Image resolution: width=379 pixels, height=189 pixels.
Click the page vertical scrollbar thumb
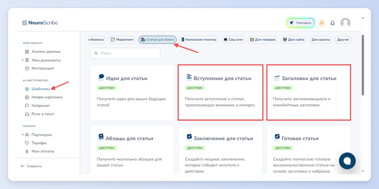pyautogui.click(x=363, y=65)
